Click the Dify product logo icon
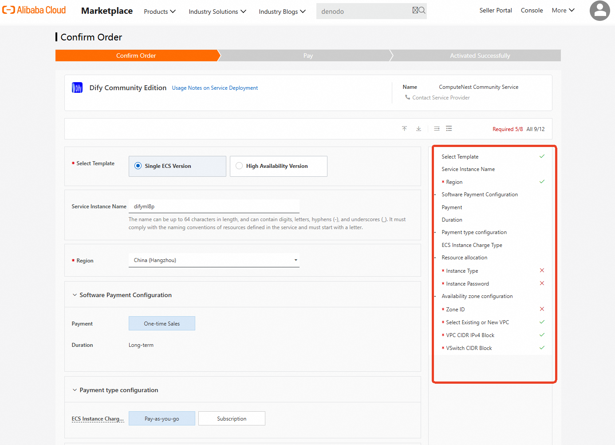The image size is (615, 445). coord(77,87)
